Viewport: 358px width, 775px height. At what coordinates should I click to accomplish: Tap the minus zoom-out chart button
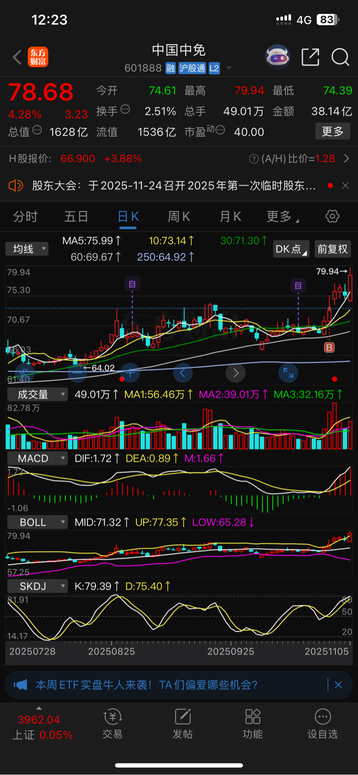[77, 373]
